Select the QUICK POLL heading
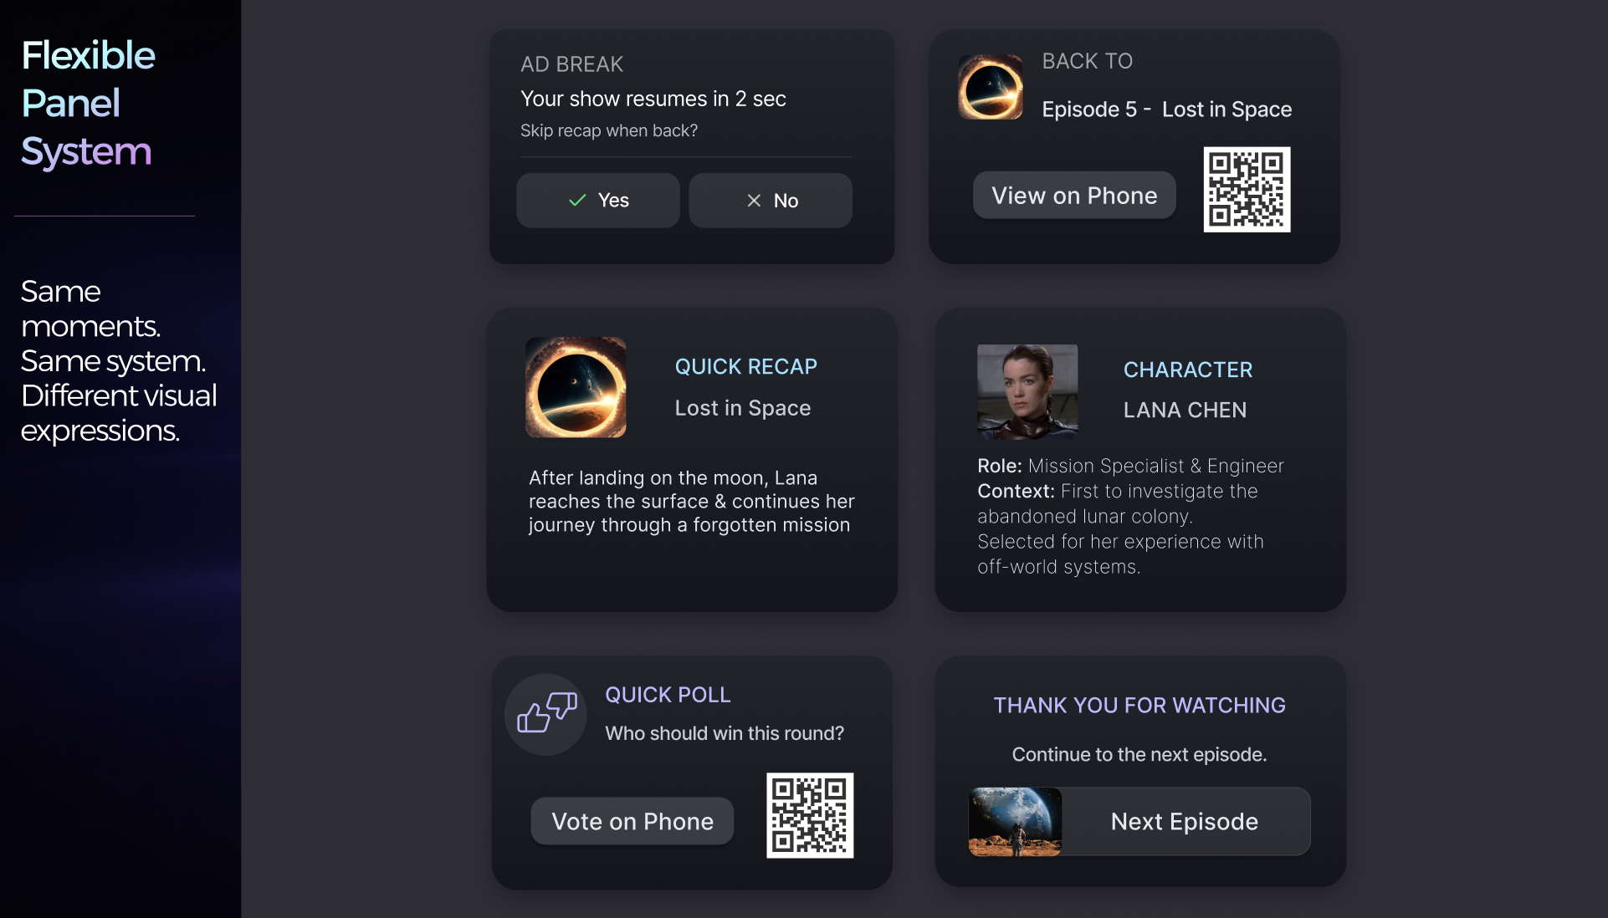 [668, 695]
